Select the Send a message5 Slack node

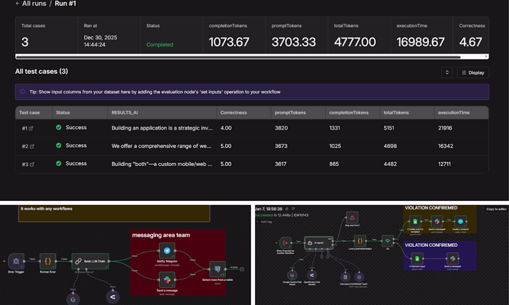pos(453,258)
